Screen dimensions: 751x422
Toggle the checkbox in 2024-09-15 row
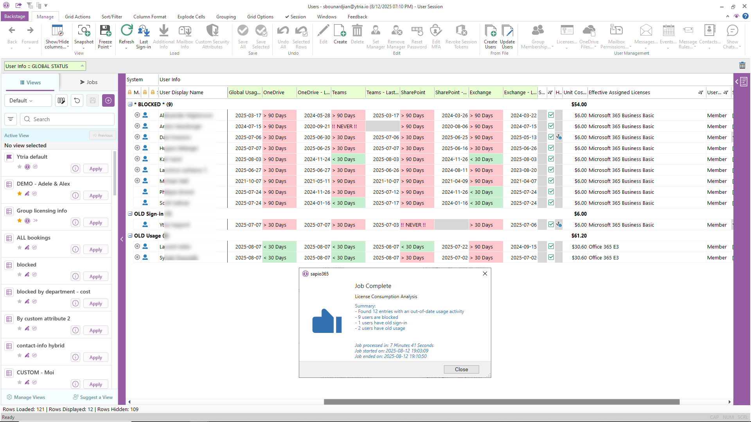coord(551,247)
